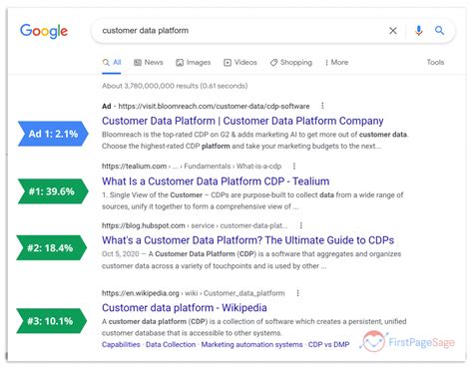The height and width of the screenshot is (368, 473).
Task: Open the Tealium What Is a CDP result
Action: tap(216, 182)
